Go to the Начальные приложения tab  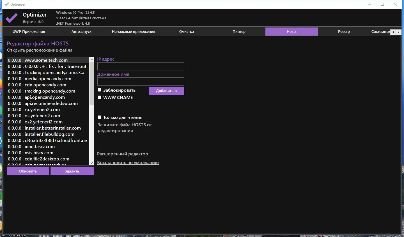[134, 32]
